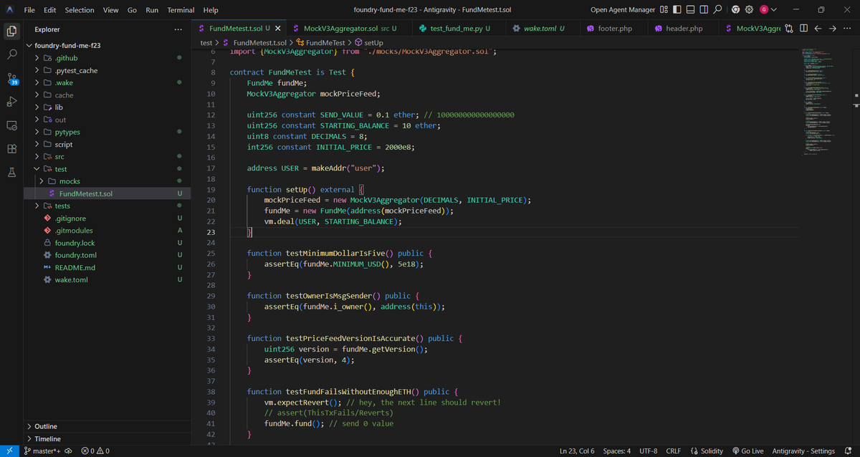Screen dimensions: 860x457
Task: Click Open Agent Manager
Action: [x=623, y=10]
